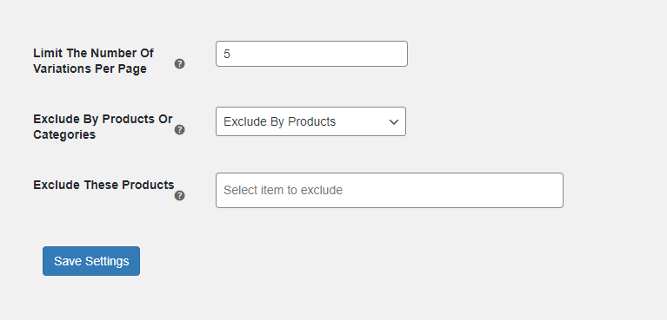Focus the 'Select item to exclude' field
Image resolution: width=667 pixels, height=320 pixels.
click(x=390, y=190)
